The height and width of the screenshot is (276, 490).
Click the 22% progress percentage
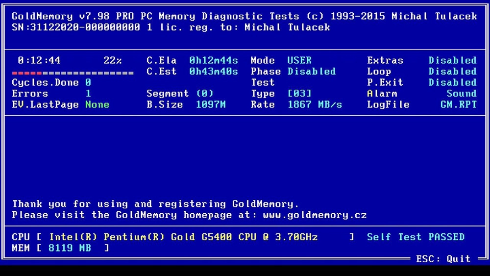(x=113, y=60)
